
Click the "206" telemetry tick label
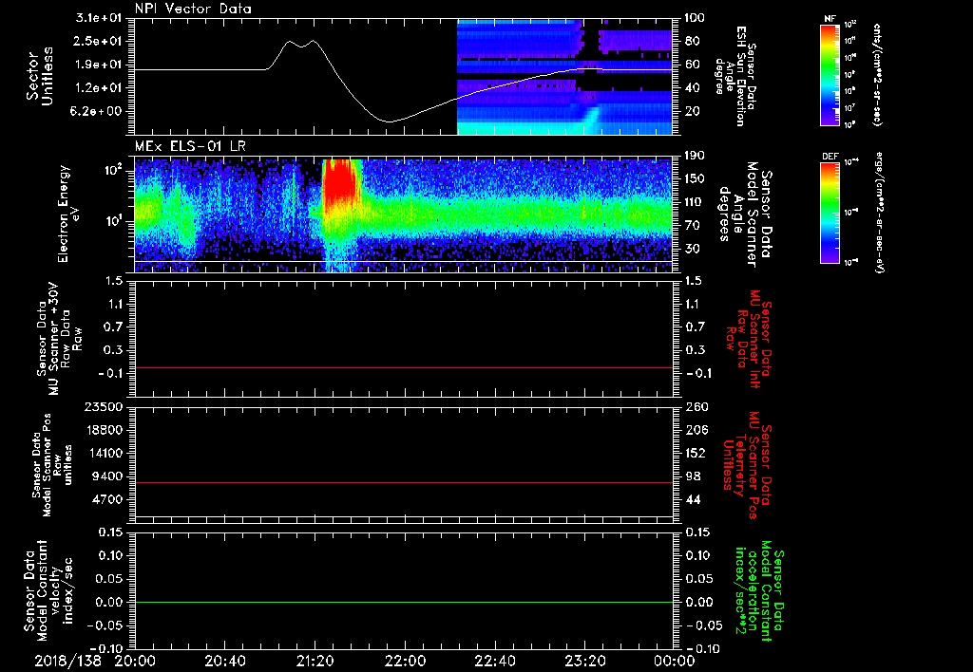[696, 430]
